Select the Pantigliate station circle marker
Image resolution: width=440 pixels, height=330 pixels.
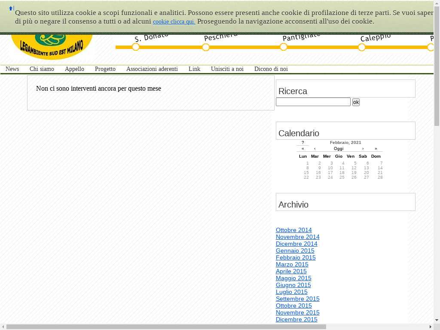point(284,47)
